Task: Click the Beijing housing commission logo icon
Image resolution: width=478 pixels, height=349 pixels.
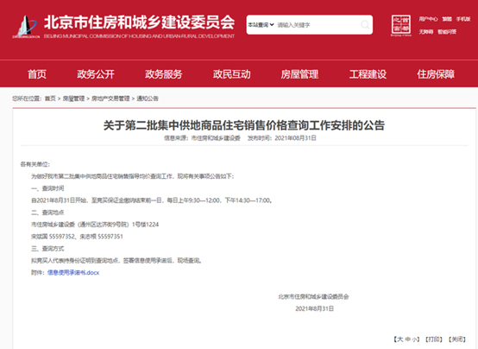Action: click(x=26, y=27)
